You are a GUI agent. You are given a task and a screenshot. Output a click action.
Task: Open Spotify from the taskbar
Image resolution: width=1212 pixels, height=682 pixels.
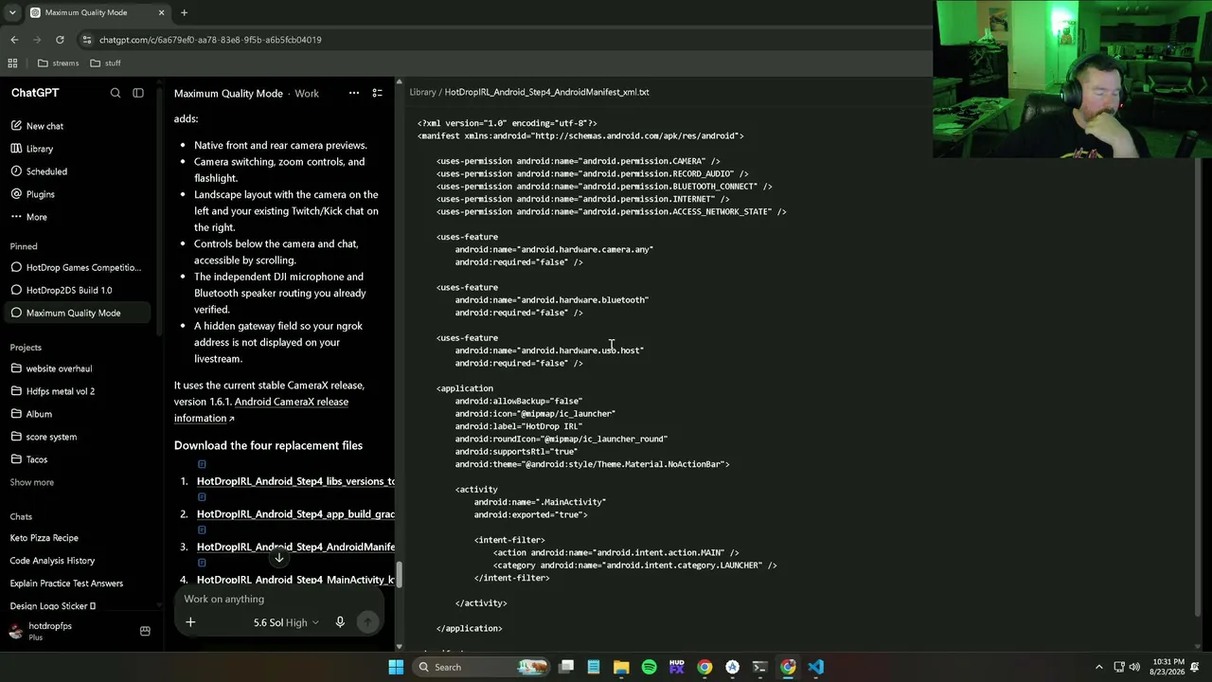click(649, 667)
